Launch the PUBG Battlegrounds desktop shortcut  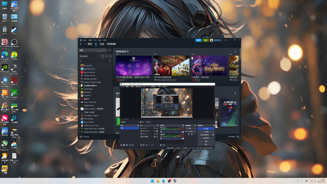click(x=14, y=69)
